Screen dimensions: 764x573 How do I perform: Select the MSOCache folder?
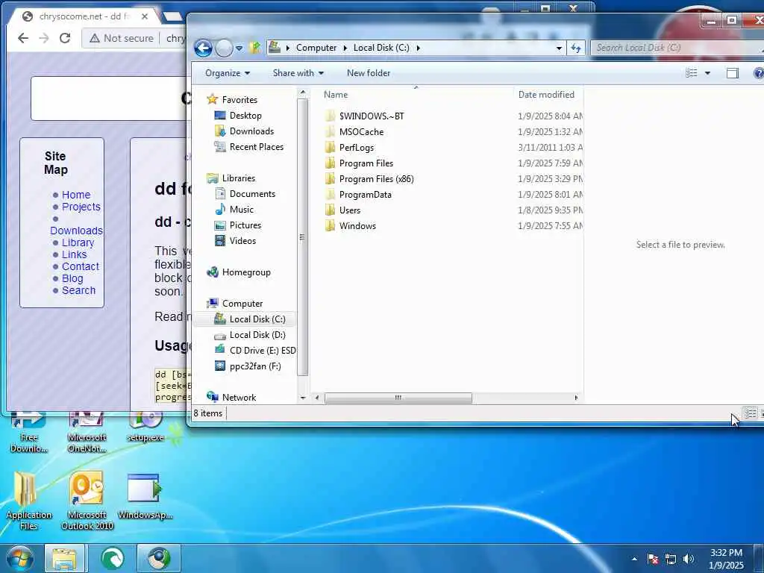coord(361,131)
